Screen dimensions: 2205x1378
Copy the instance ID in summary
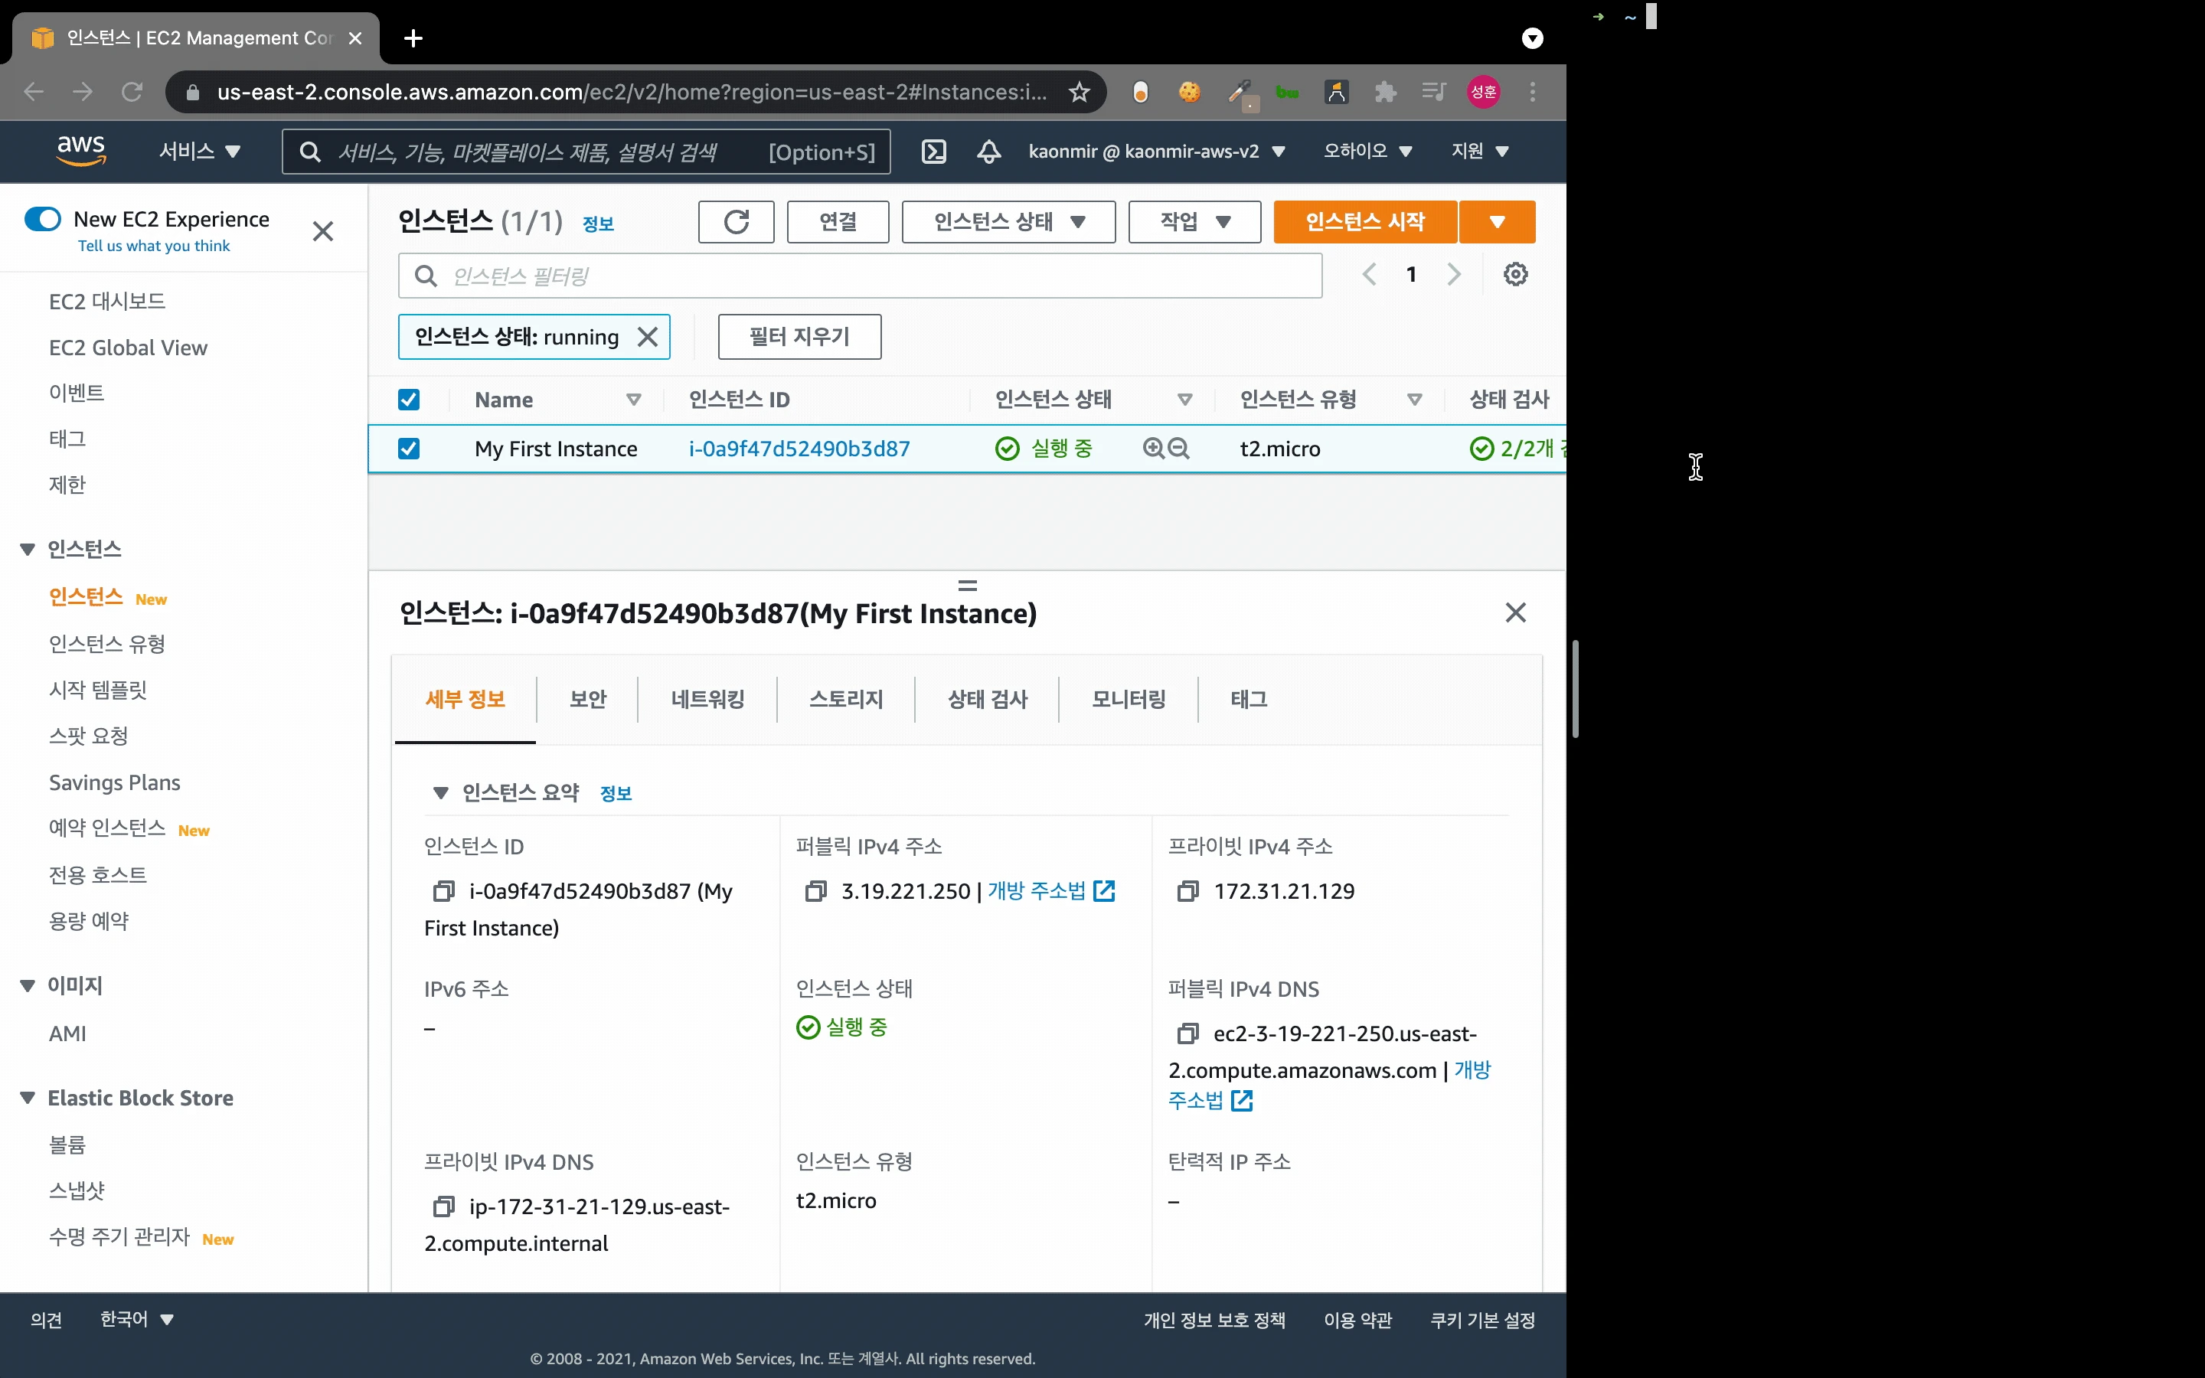444,890
